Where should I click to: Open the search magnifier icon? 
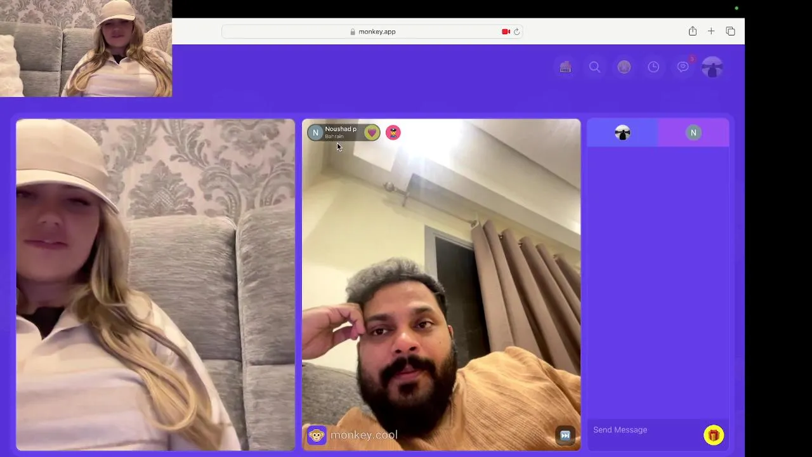[x=594, y=67]
